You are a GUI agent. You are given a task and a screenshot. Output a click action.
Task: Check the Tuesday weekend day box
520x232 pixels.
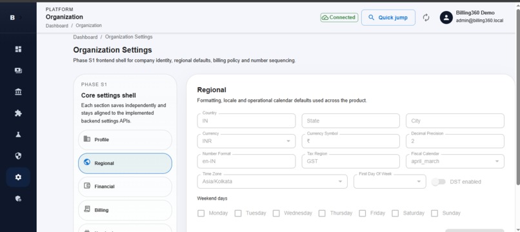click(x=238, y=213)
